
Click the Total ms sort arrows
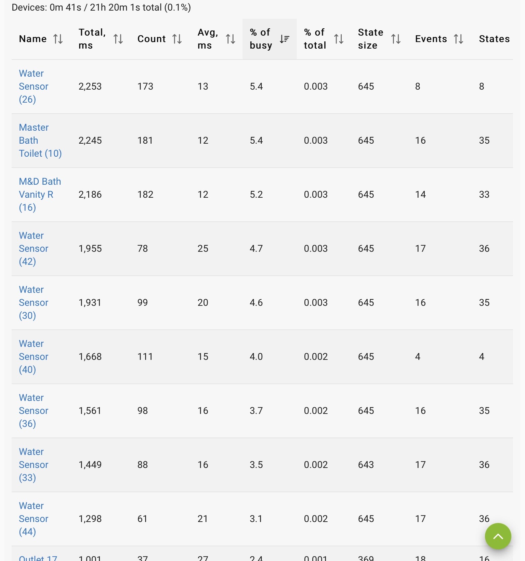pos(118,39)
